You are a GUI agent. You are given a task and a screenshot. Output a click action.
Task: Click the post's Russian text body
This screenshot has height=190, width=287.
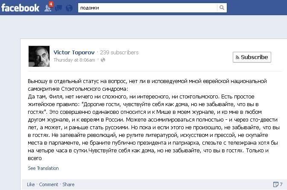(x=153, y=119)
